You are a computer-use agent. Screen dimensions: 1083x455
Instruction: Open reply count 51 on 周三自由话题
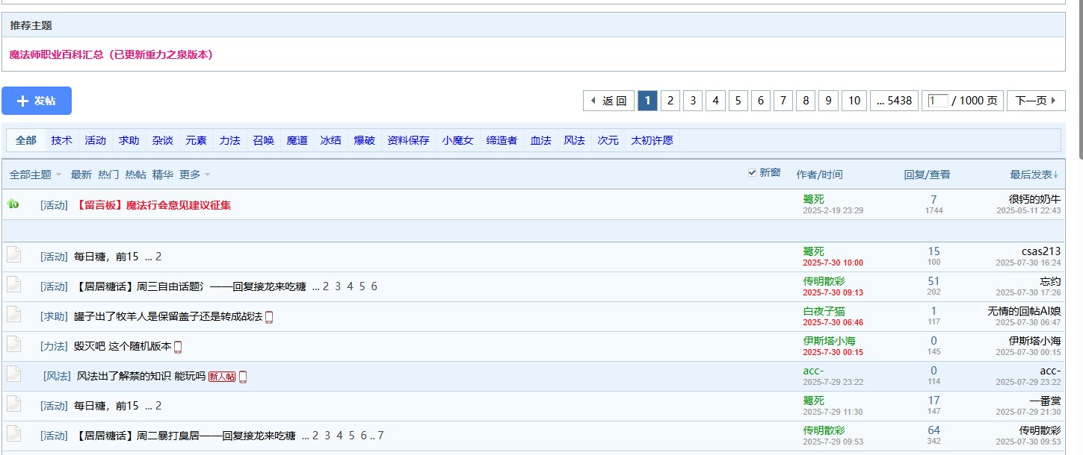[934, 281]
